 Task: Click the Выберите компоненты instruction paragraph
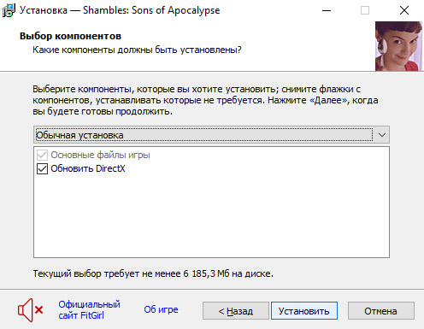[x=205, y=100]
